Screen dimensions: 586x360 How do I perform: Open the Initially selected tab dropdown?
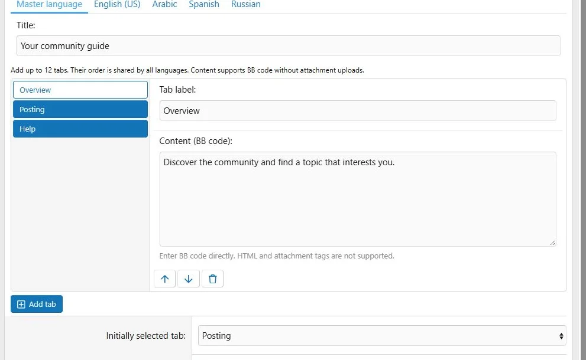[x=382, y=336]
